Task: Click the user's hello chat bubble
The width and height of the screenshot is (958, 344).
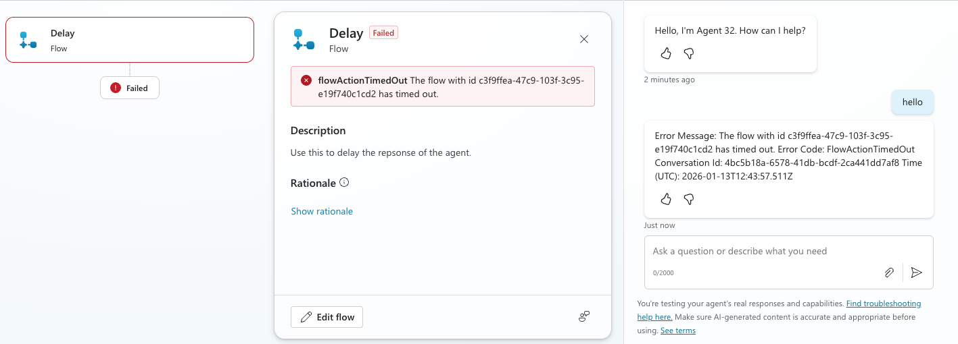Action: coord(912,103)
